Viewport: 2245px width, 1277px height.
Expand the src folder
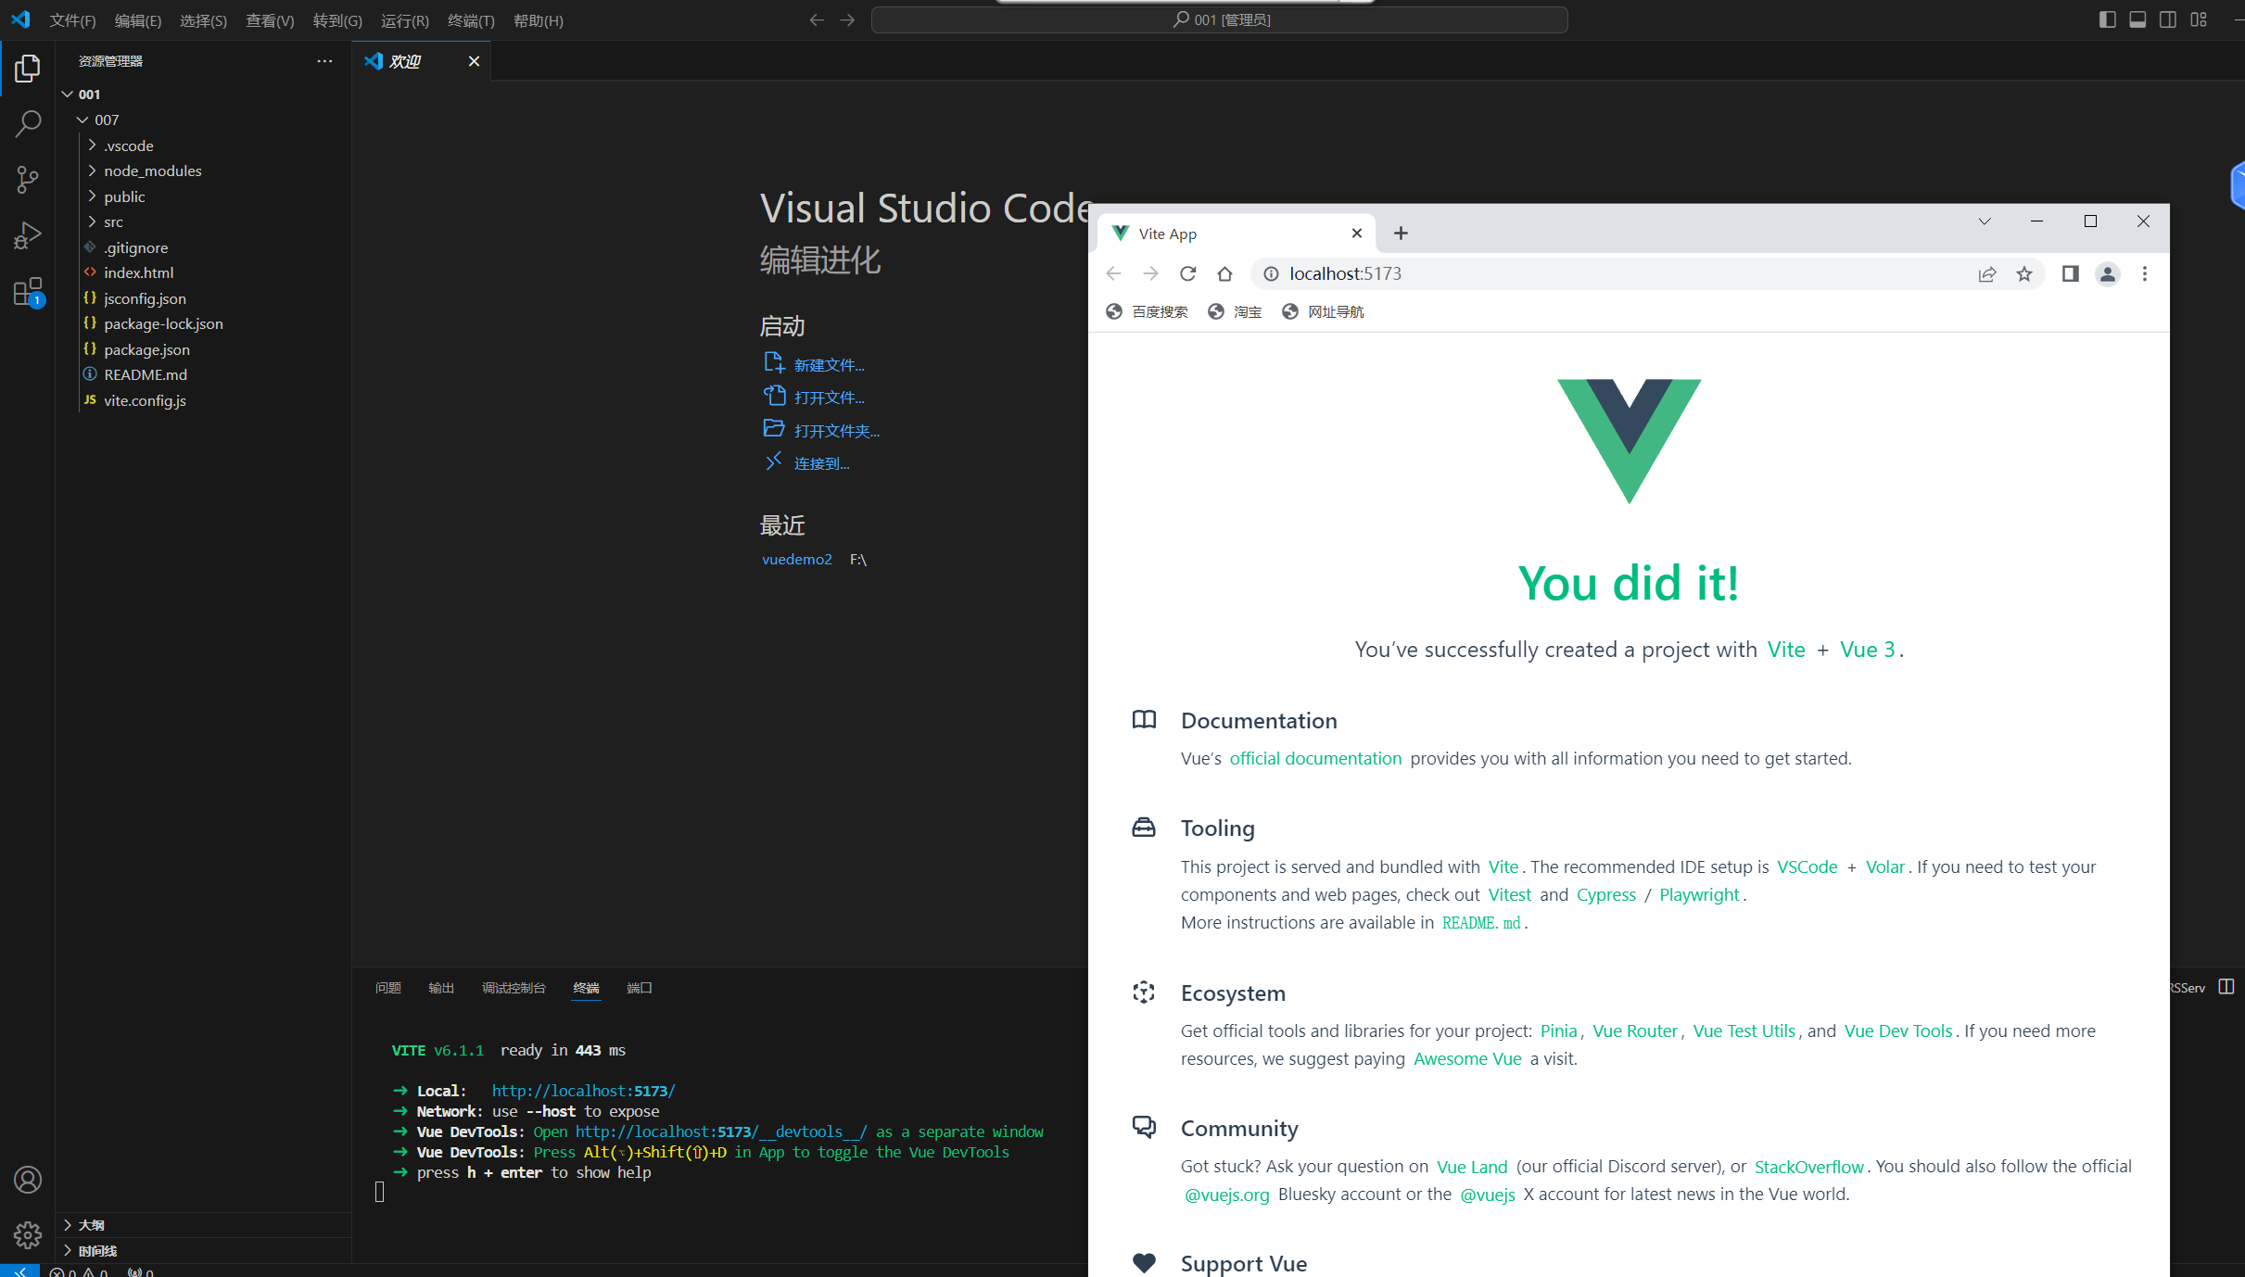tap(92, 221)
